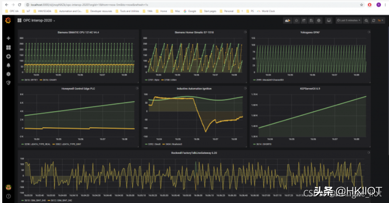Open Dashboard settings gear in top bar

(x=319, y=20)
